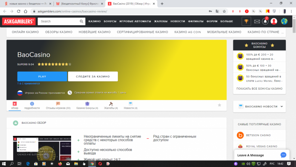296x167 pixels.
Task: Open the envelope messages icon
Action: (x=257, y=21)
